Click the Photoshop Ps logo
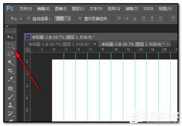The height and width of the screenshot is (126, 182). click(x=10, y=8)
